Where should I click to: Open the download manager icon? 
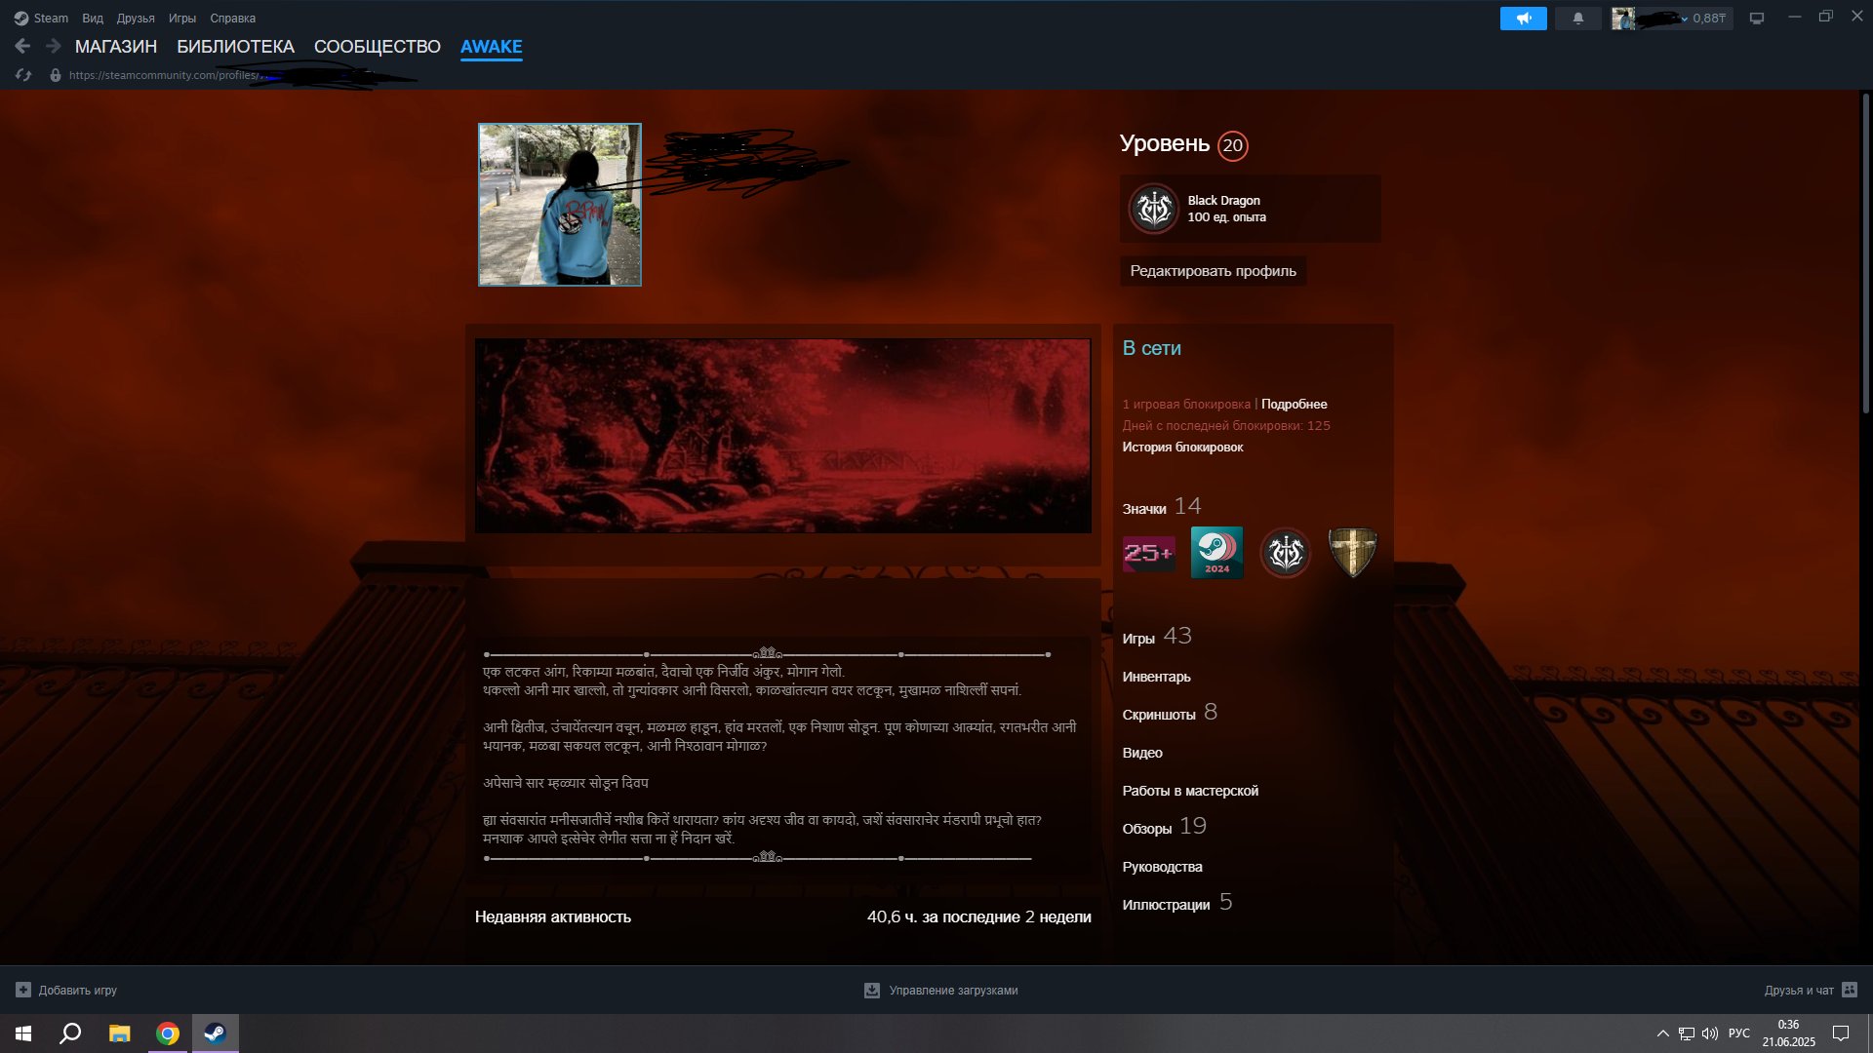click(x=872, y=990)
